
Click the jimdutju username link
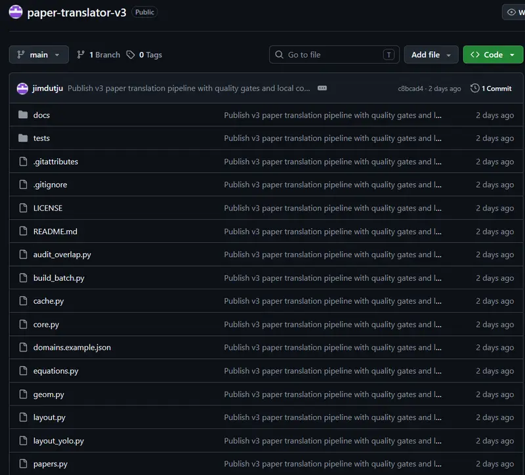click(47, 89)
